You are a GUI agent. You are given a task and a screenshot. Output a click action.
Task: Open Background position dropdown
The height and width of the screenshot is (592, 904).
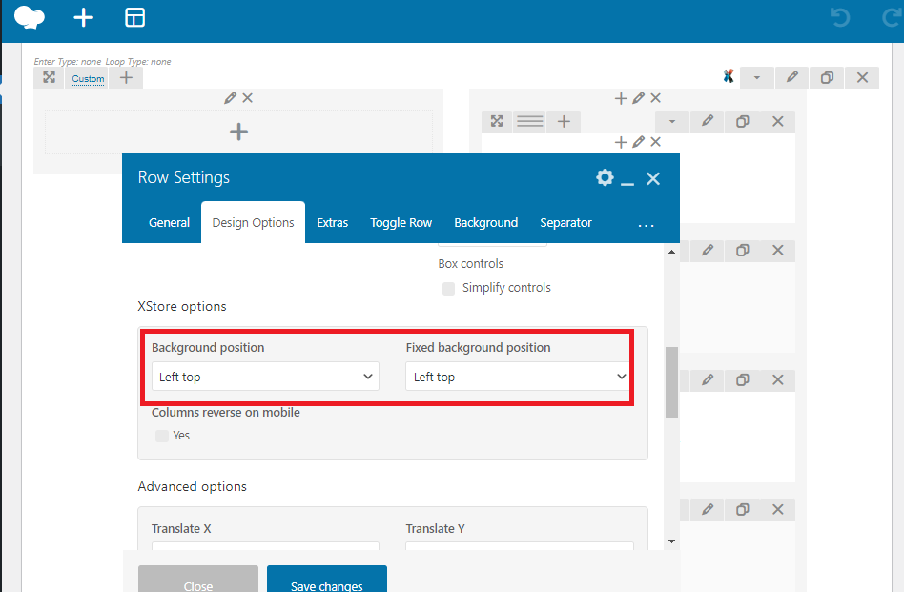pyautogui.click(x=265, y=377)
